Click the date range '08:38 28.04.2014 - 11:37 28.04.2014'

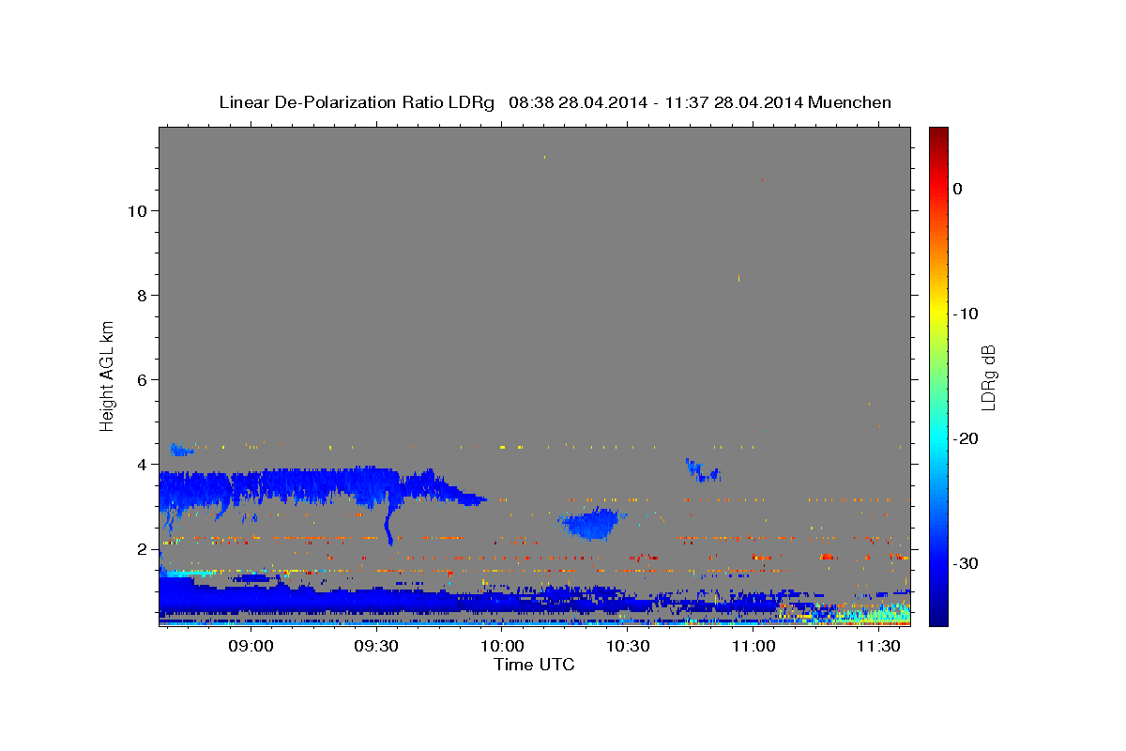655,102
